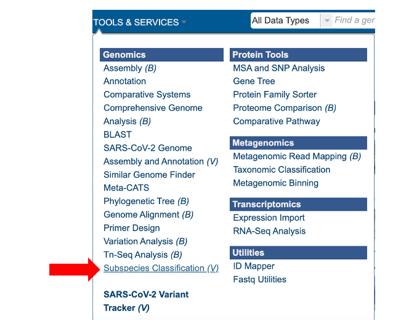
Task: Choose ID Mapper utility
Action: [254, 266]
